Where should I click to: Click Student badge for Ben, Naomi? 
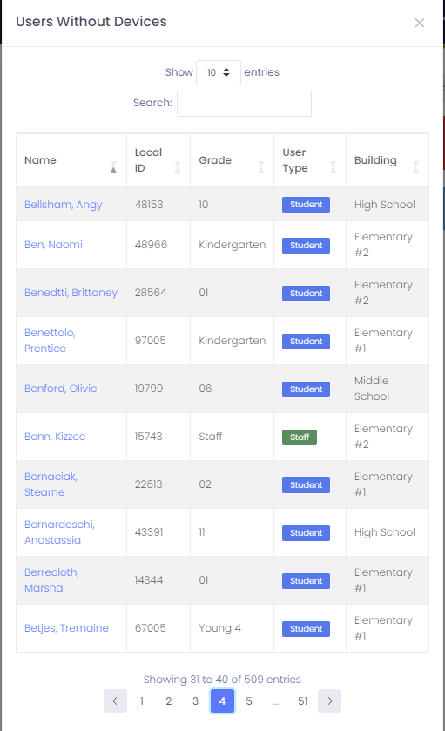(x=307, y=245)
